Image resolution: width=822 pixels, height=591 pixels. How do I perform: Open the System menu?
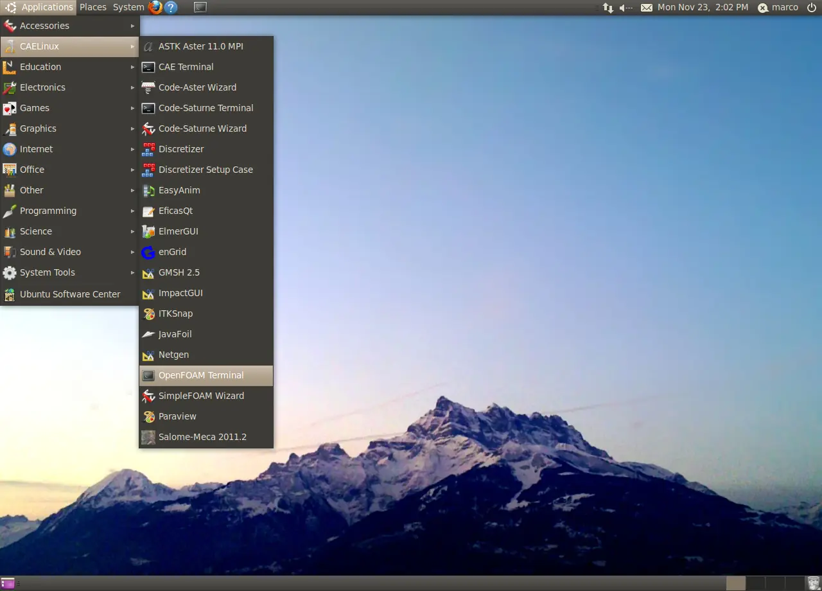[128, 7]
